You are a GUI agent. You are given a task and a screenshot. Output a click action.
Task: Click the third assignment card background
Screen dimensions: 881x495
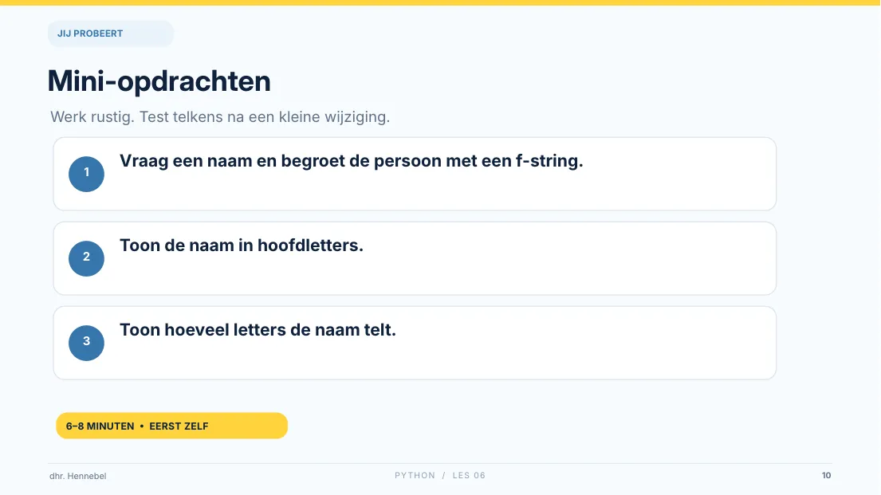(415, 343)
